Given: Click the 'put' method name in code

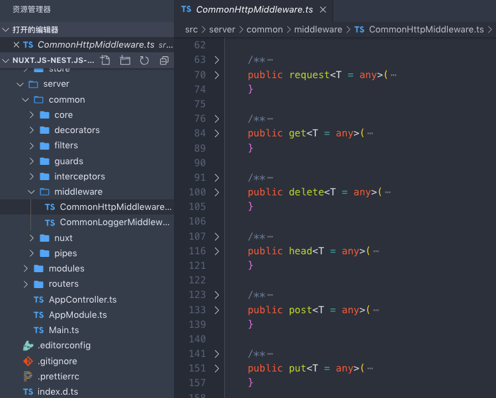Looking at the screenshot, I should click(x=298, y=368).
